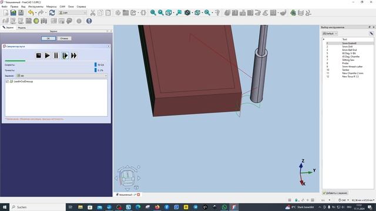Click the Отмена cancel button
376x211 pixels.
[x=64, y=38]
